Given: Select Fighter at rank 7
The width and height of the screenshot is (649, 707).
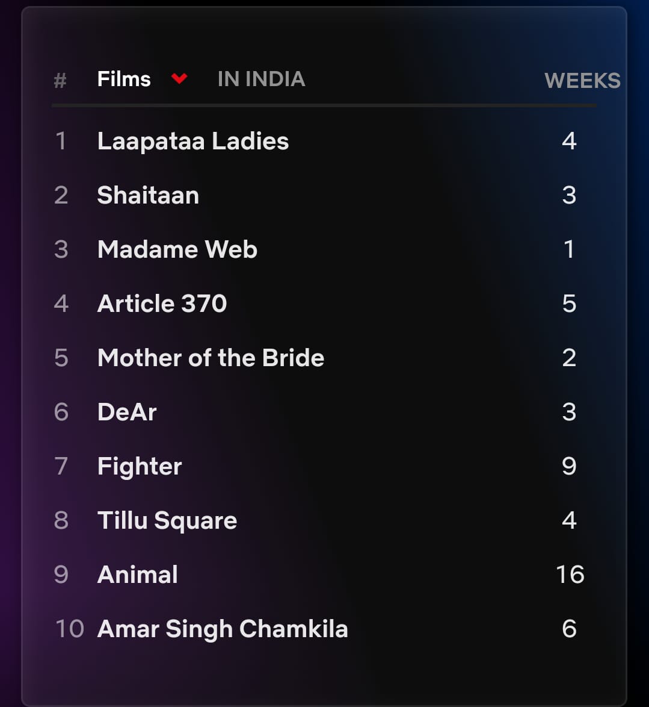Looking at the screenshot, I should [x=140, y=466].
